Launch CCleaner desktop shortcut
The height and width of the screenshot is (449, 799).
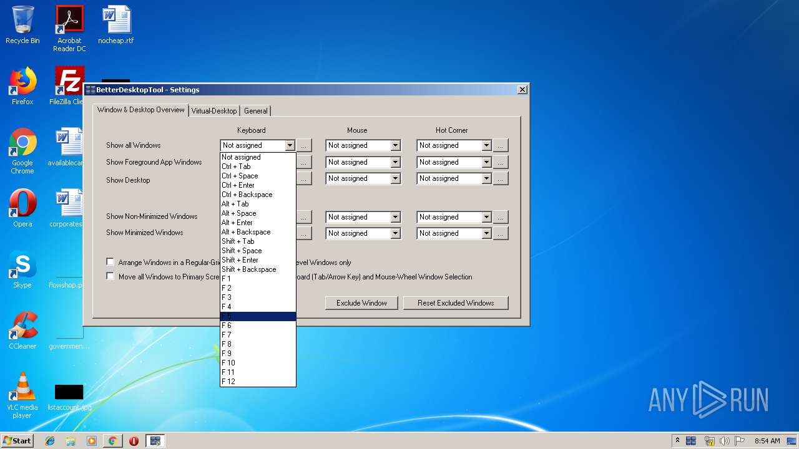22,331
